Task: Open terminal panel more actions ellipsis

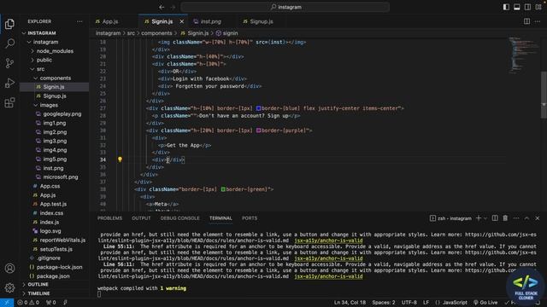Action: [516, 218]
